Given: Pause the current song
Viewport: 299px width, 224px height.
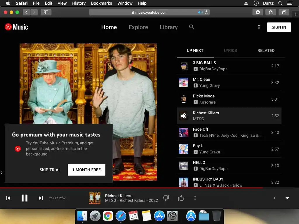Looking at the screenshot, I should [25, 198].
